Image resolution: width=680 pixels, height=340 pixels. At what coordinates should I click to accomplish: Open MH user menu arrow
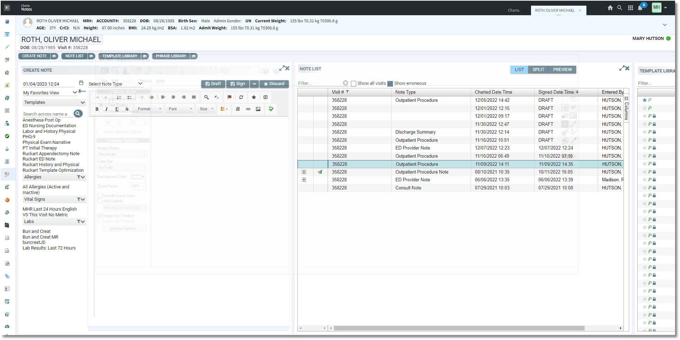[x=666, y=7]
